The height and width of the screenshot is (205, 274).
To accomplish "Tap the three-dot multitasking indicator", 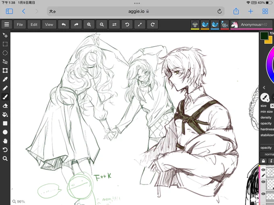I will pos(137,3).
